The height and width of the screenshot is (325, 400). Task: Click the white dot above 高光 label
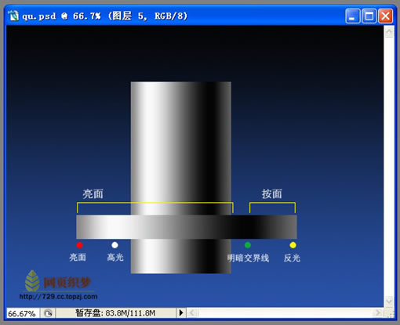click(x=115, y=245)
